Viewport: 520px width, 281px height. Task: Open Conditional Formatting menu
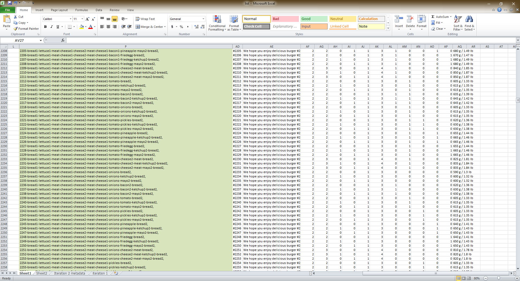point(217,23)
